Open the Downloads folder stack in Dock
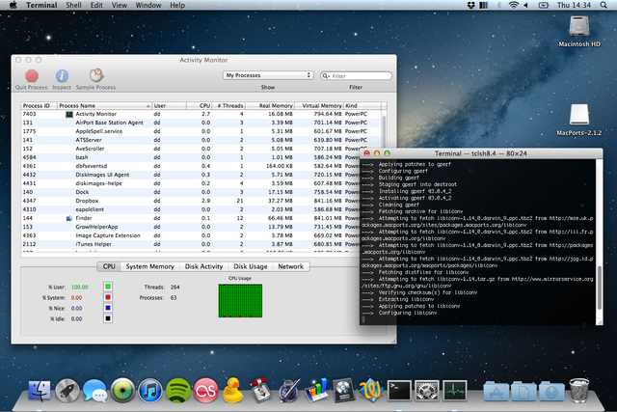The width and height of the screenshot is (617, 412). [551, 391]
